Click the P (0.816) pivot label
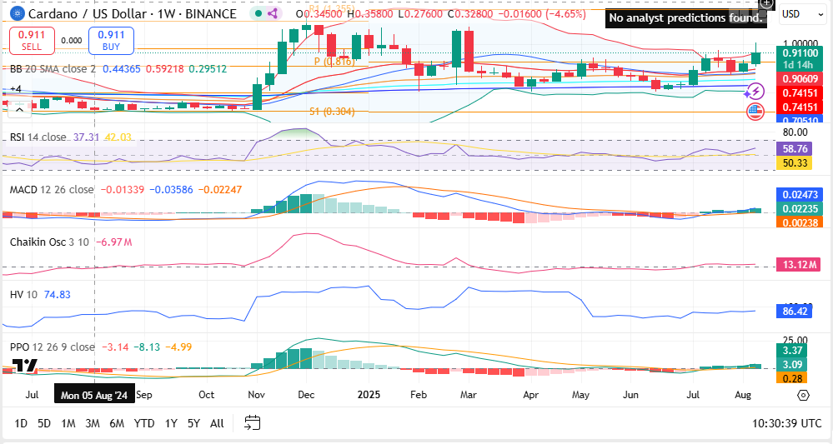 [334, 62]
